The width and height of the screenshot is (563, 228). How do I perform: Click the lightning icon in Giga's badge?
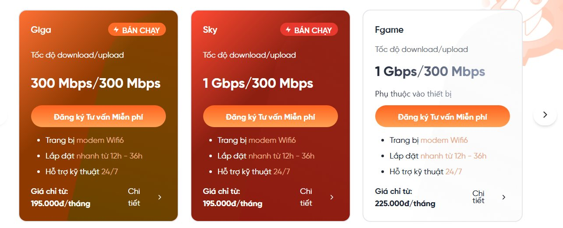coord(116,30)
